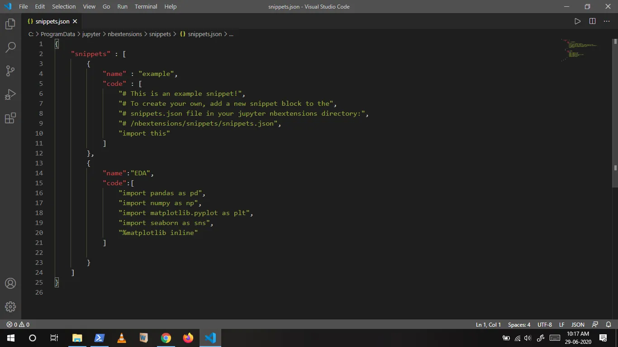Image resolution: width=618 pixels, height=347 pixels.
Task: Open the Manage gear menu
Action: coord(10,307)
